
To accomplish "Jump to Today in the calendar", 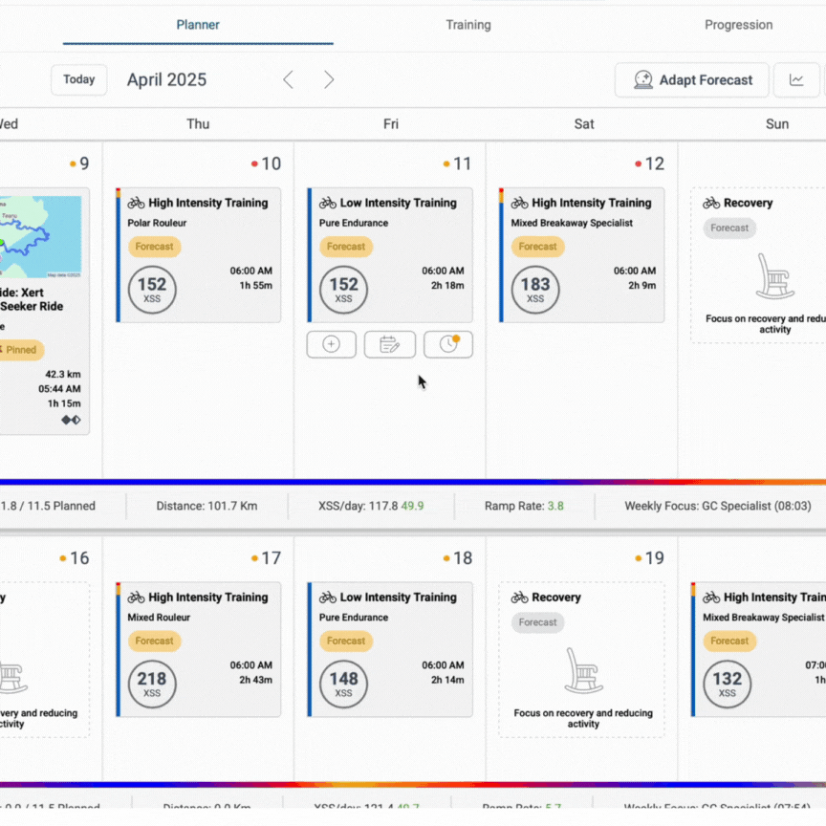I will [x=79, y=79].
